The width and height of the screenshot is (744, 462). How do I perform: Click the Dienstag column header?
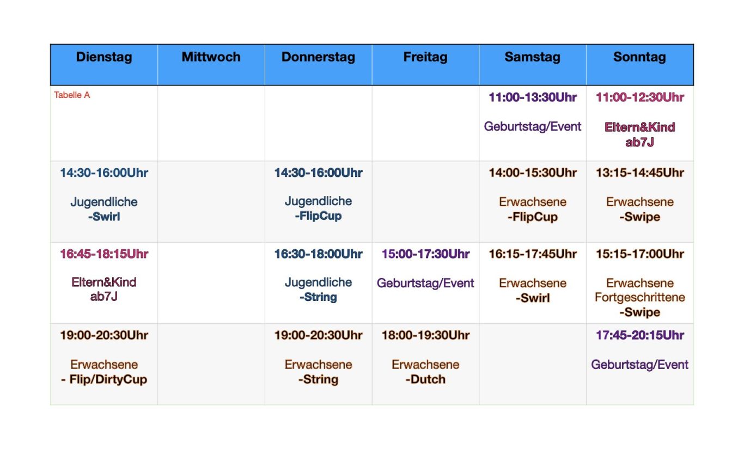(104, 57)
